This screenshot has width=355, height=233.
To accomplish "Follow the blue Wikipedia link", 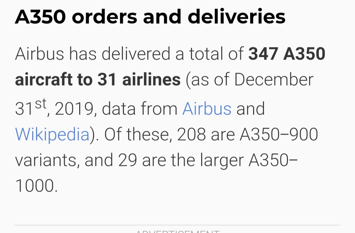I will tap(52, 134).
